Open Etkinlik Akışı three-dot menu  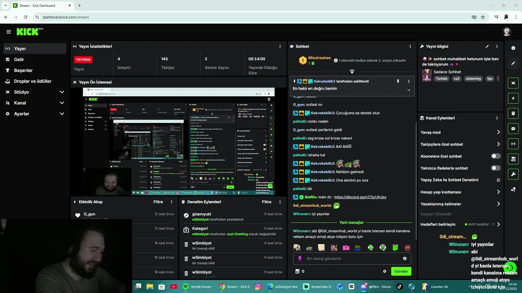pos(171,202)
